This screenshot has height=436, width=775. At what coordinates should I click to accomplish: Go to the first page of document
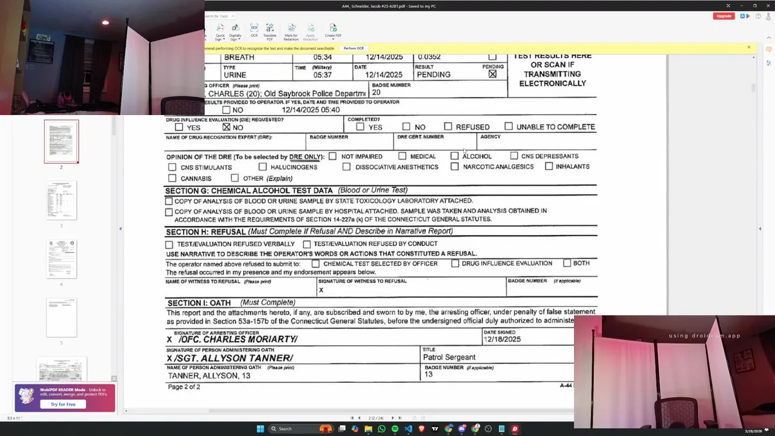(x=352, y=418)
